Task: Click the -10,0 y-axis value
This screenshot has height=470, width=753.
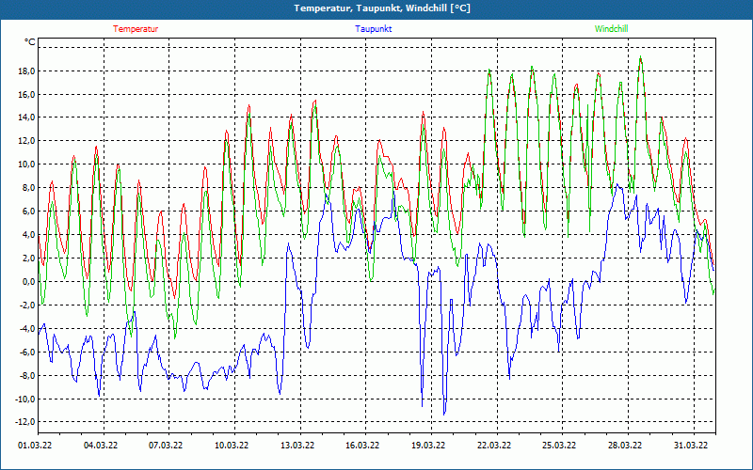Action: (25, 399)
